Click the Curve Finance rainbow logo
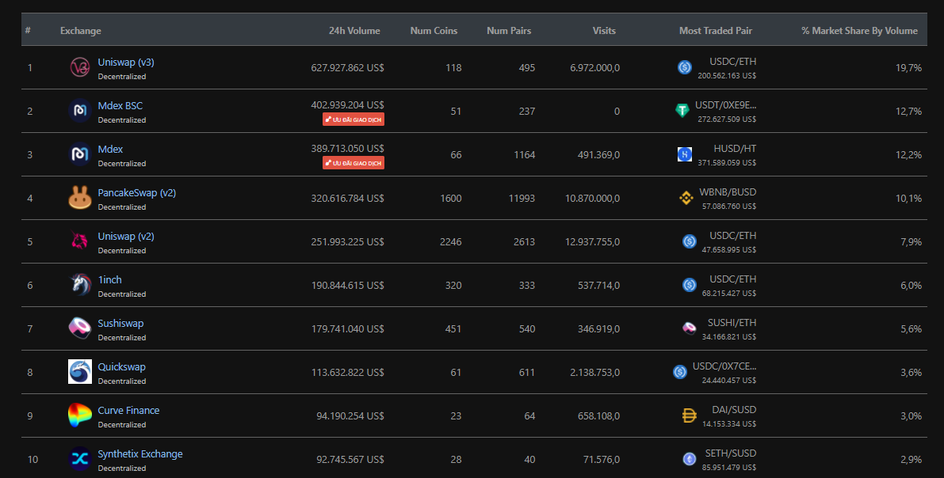Viewport: 944px width, 478px height. (79, 415)
